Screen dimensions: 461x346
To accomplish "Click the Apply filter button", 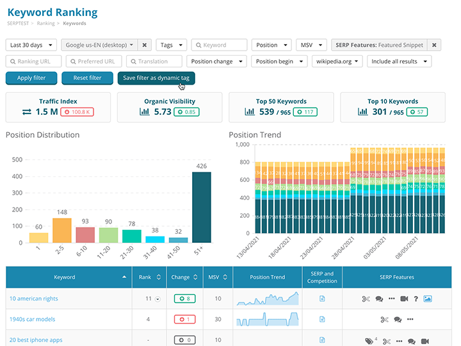I will (31, 78).
